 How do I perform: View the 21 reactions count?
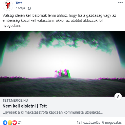20,123
